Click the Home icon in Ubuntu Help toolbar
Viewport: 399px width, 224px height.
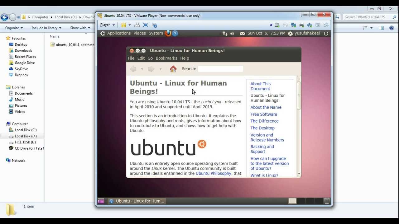[x=173, y=69]
